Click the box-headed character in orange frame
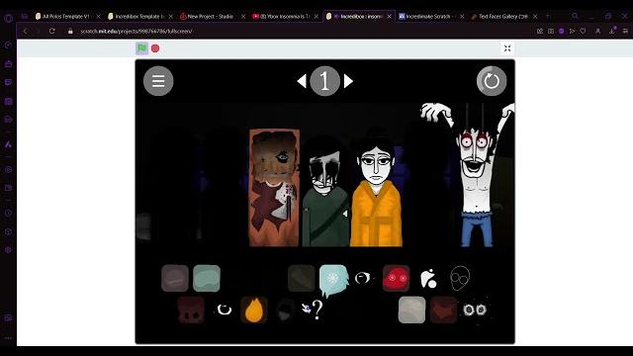Screen dimensions: 633x356 [x=274, y=188]
